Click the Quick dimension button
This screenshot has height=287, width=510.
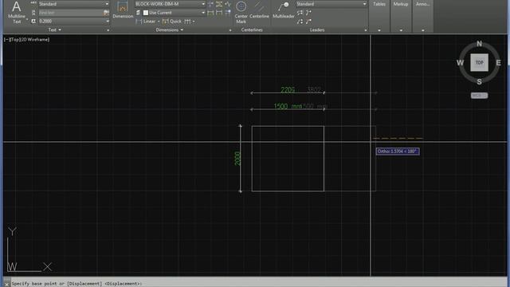pyautogui.click(x=172, y=22)
